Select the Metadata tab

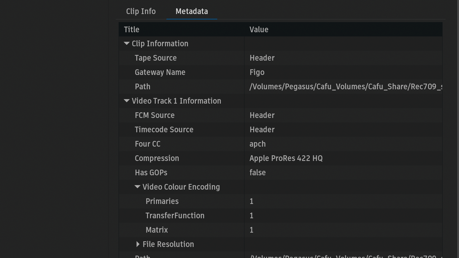[192, 11]
